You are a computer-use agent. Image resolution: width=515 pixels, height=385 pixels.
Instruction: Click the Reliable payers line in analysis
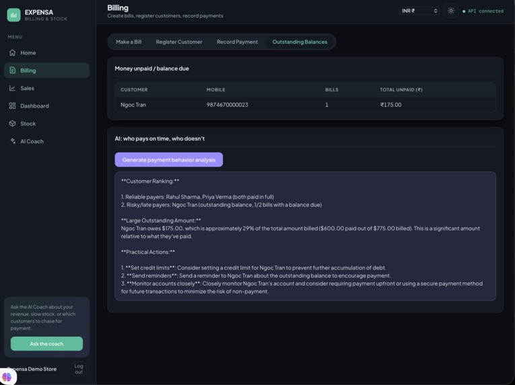197,197
